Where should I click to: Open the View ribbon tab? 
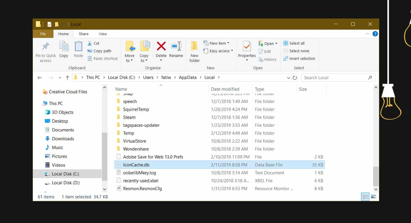103,34
